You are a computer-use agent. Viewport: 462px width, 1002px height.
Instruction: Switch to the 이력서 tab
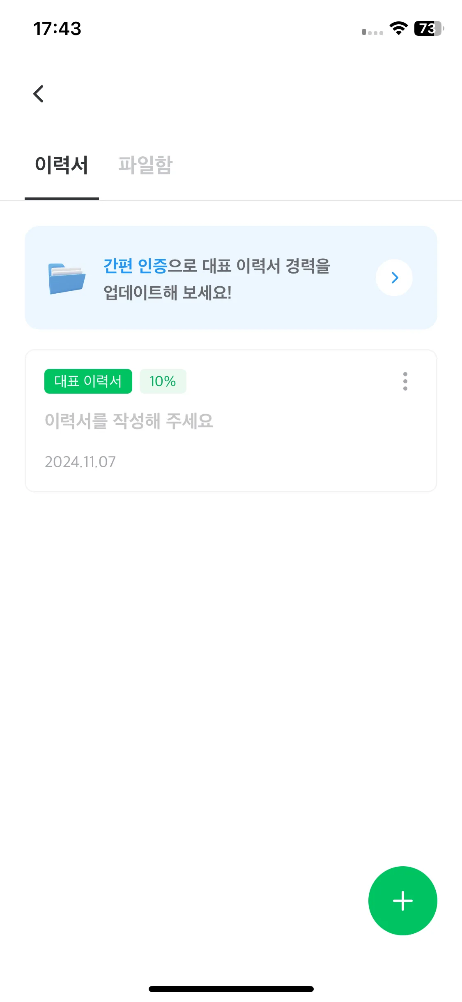coord(62,165)
